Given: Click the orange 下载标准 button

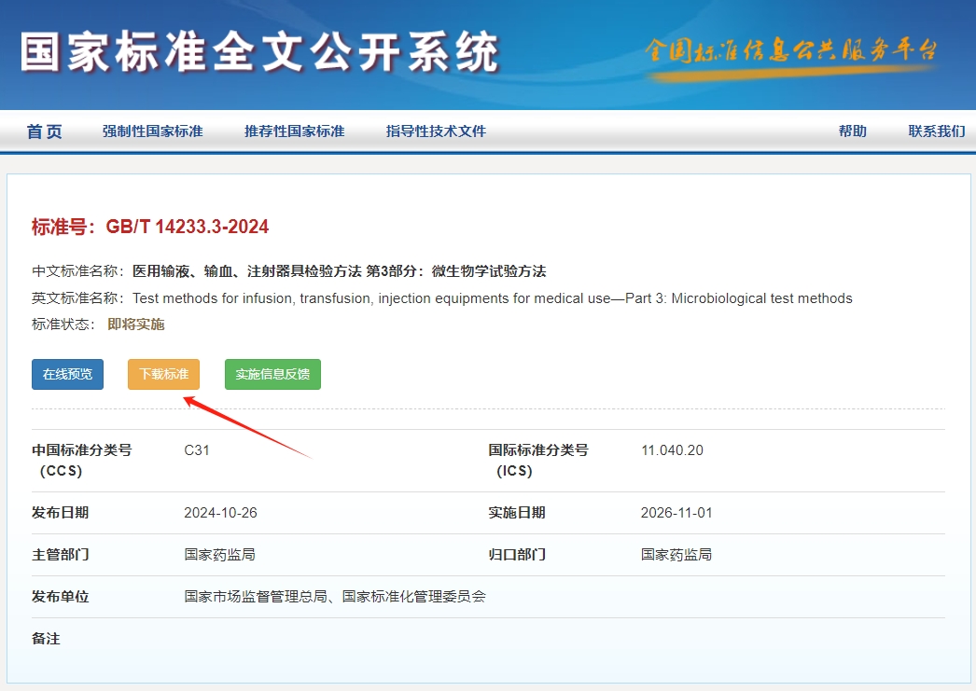Looking at the screenshot, I should pos(163,374).
